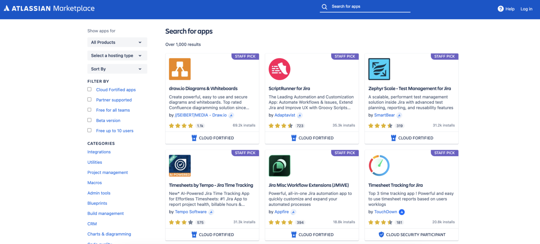This screenshot has width=540, height=244.
Task: Click the 1.1k review count on draw.io
Action: (200, 126)
